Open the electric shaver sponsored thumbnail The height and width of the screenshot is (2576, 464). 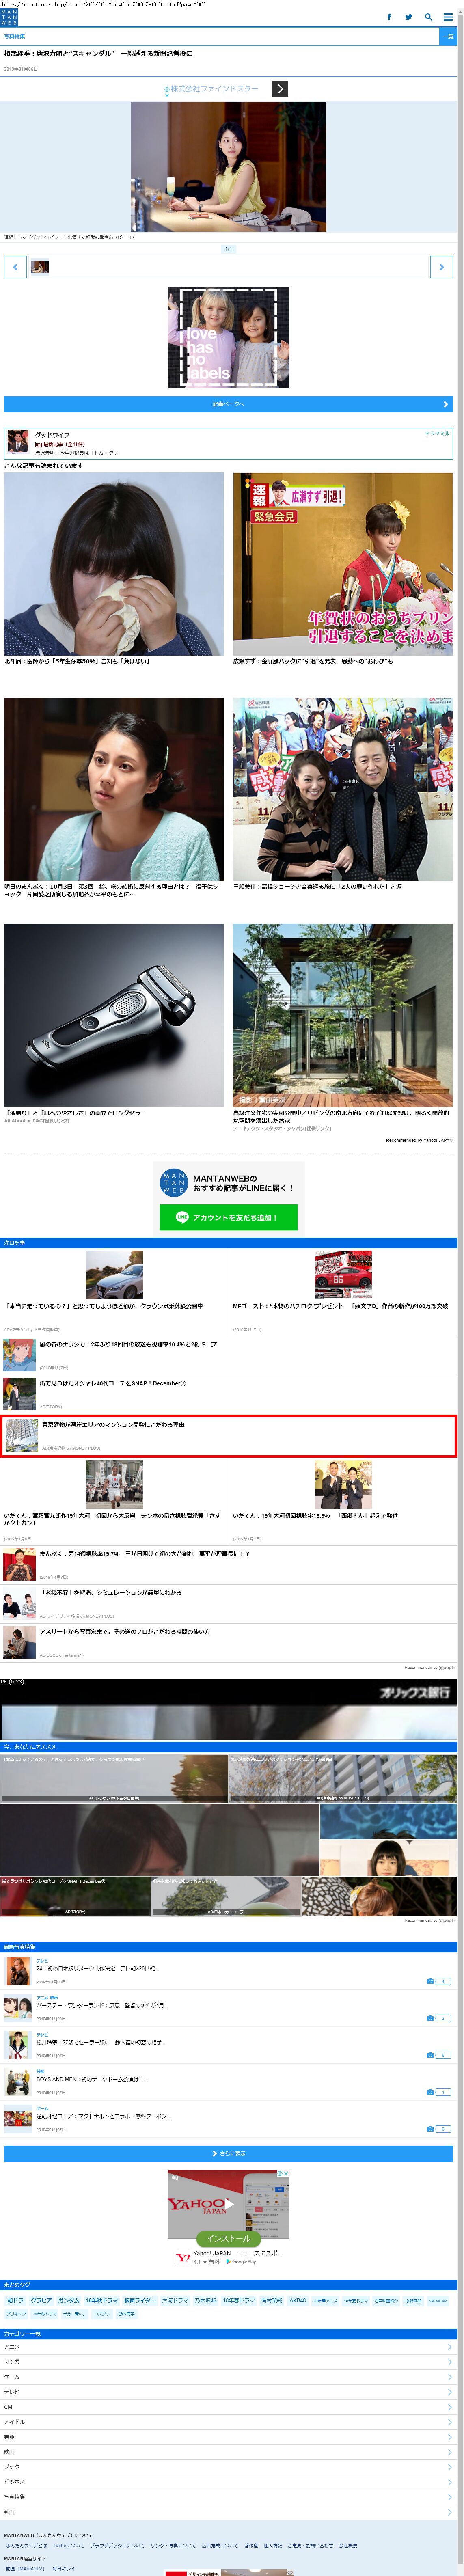(x=114, y=1015)
